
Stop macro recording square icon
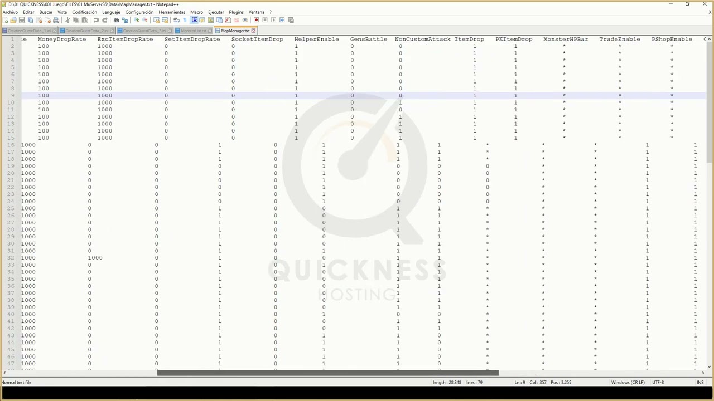pos(265,20)
